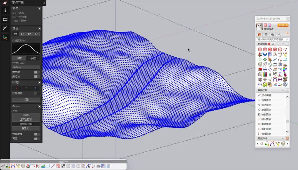Collapse the 顶点工具 panel with the arrow

click(44, 3)
